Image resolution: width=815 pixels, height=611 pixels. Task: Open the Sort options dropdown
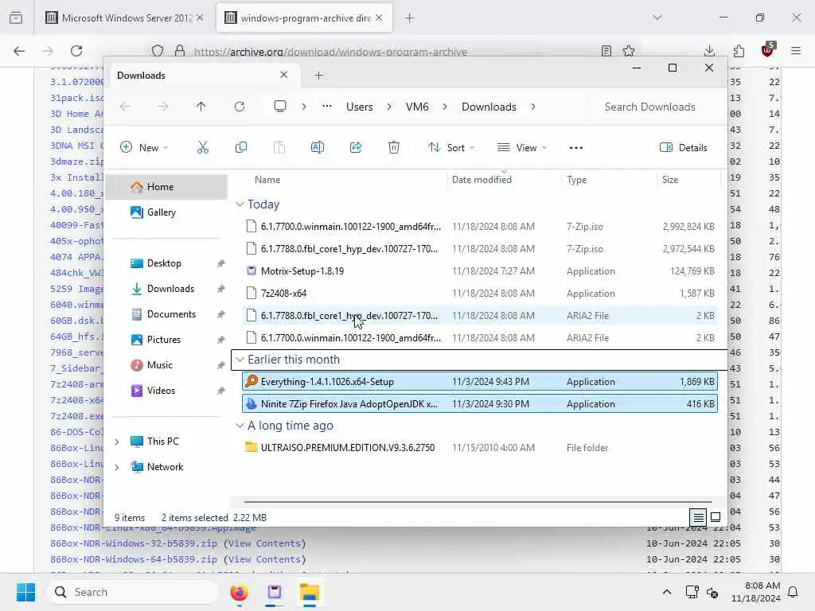point(451,147)
